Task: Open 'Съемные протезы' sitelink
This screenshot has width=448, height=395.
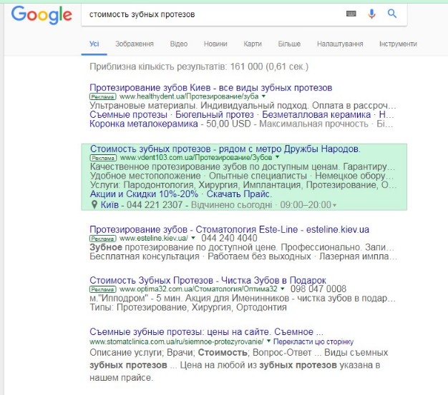Action: coord(128,115)
